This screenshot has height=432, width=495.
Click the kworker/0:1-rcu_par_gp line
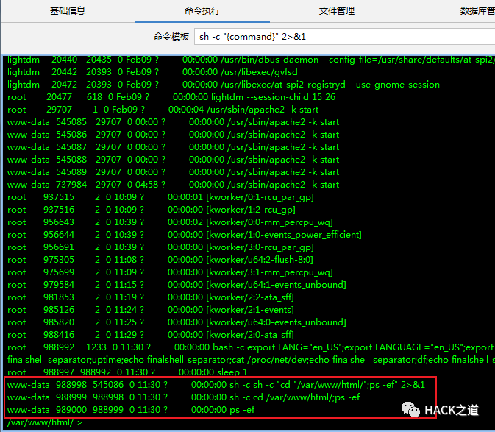point(160,197)
